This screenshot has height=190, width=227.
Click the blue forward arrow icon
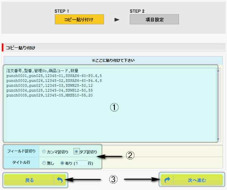click(x=167, y=180)
